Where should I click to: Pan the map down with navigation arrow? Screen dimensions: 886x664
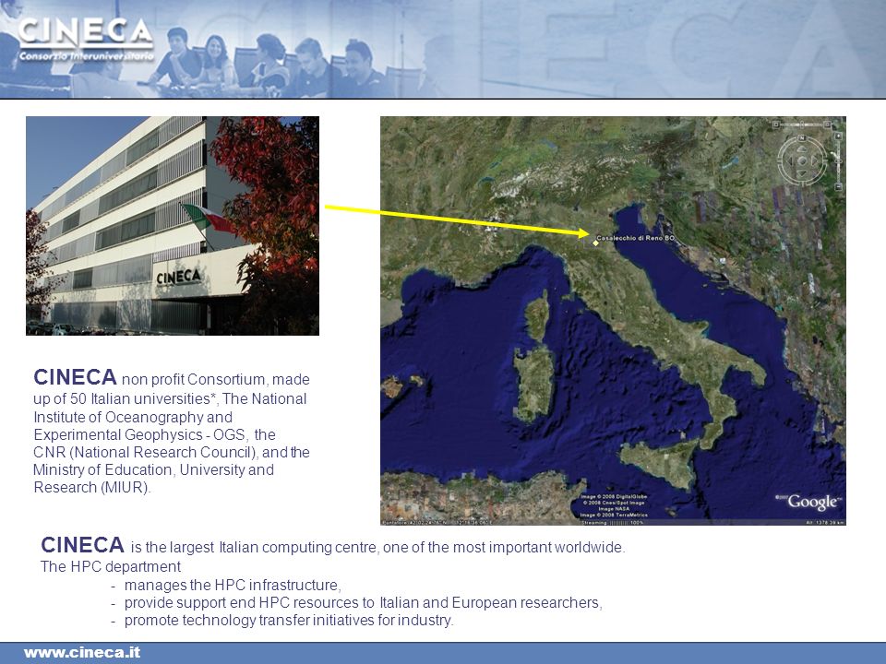pyautogui.click(x=802, y=173)
